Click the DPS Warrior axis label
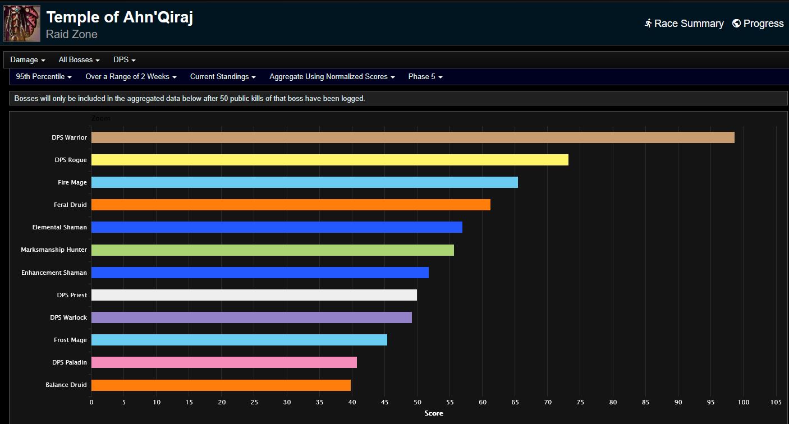This screenshot has height=424, width=789. pos(70,137)
